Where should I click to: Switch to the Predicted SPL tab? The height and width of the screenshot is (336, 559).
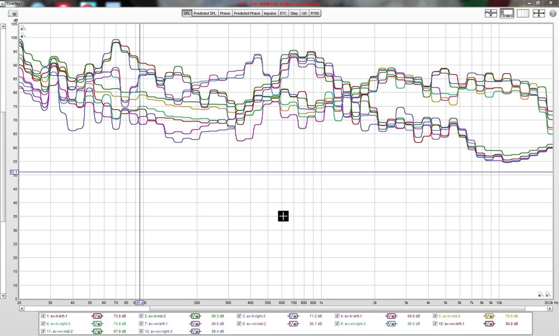coord(205,13)
